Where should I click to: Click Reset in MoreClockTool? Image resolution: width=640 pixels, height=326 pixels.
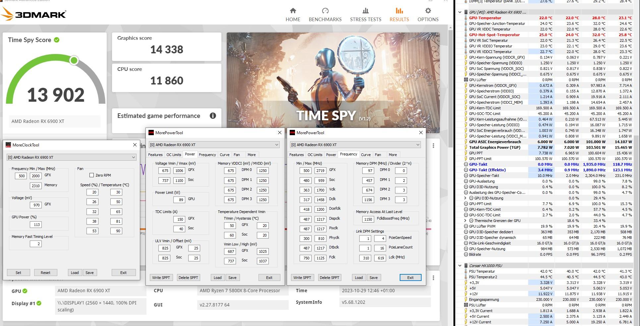tap(45, 273)
